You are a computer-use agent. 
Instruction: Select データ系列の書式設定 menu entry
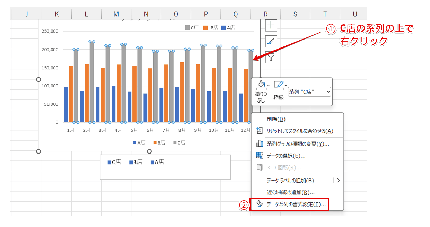[x=296, y=204]
